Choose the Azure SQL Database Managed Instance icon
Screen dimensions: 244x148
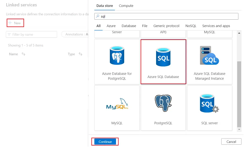pyautogui.click(x=210, y=55)
